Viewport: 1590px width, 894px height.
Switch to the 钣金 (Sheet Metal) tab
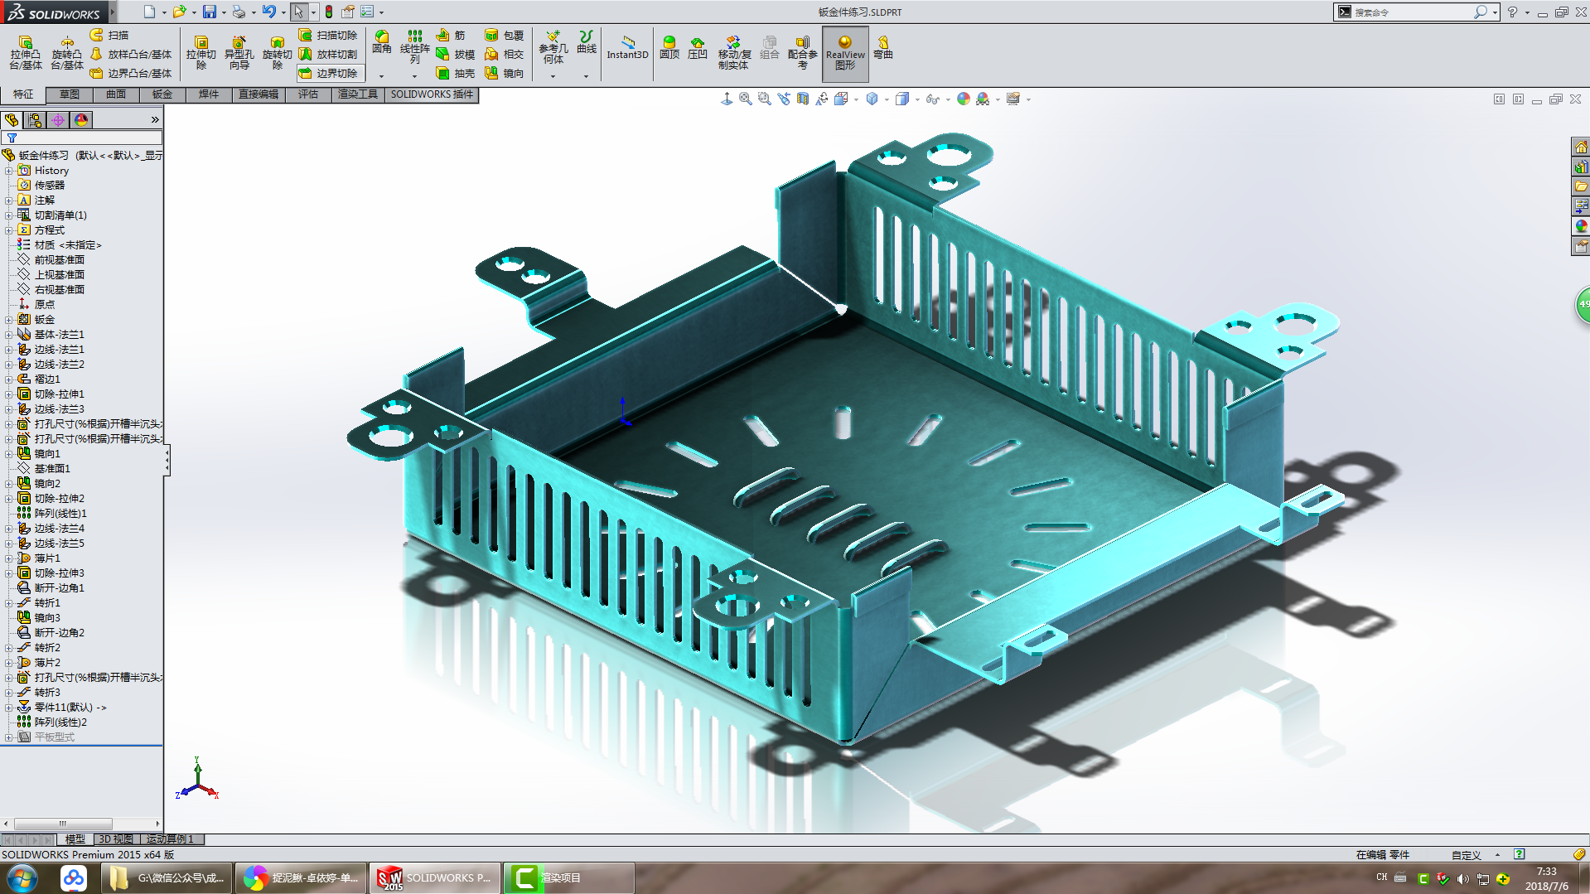coord(162,94)
